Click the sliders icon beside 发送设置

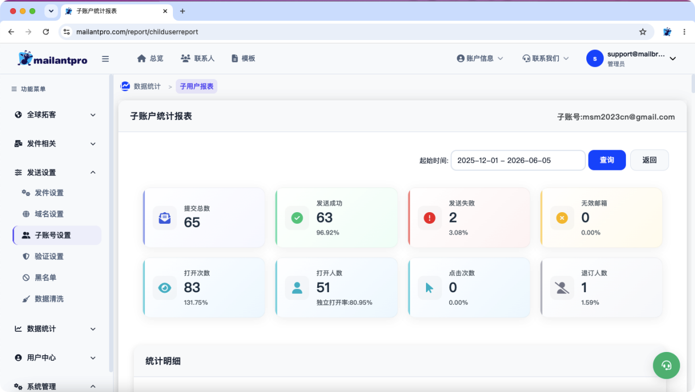[18, 172]
